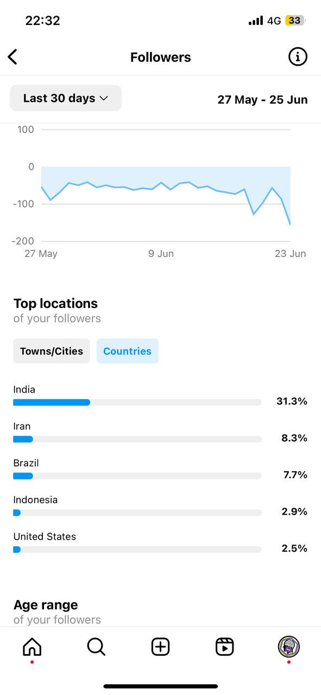Tap the create new post plus icon
The height and width of the screenshot is (695, 321).
160,647
